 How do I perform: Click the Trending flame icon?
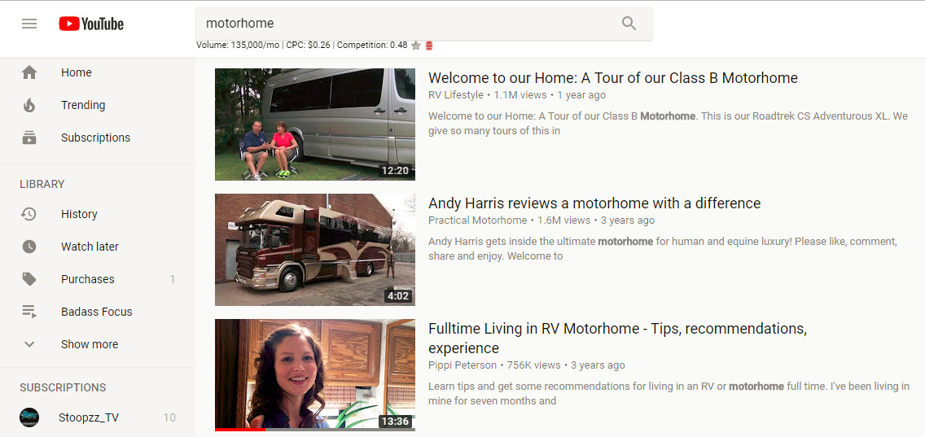pos(29,105)
